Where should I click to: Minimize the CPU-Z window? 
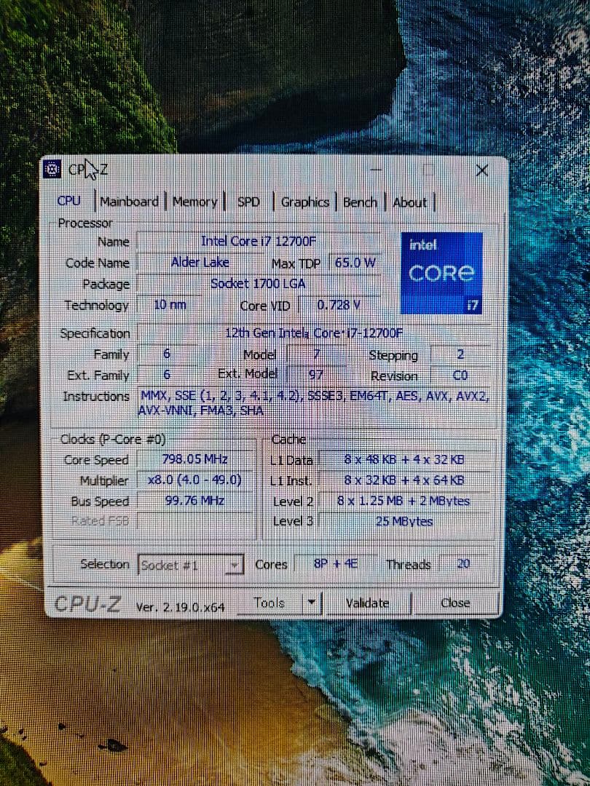tap(377, 170)
